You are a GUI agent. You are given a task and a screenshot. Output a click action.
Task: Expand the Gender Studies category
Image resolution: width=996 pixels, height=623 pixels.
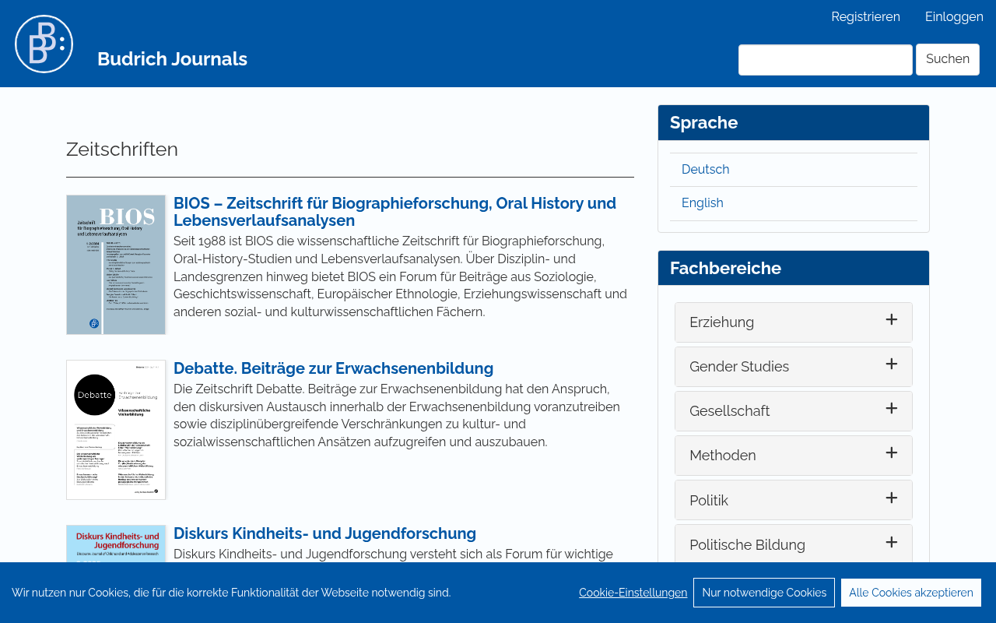tap(794, 367)
